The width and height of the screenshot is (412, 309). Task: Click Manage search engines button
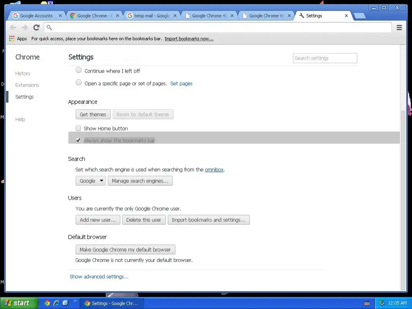[x=140, y=181]
